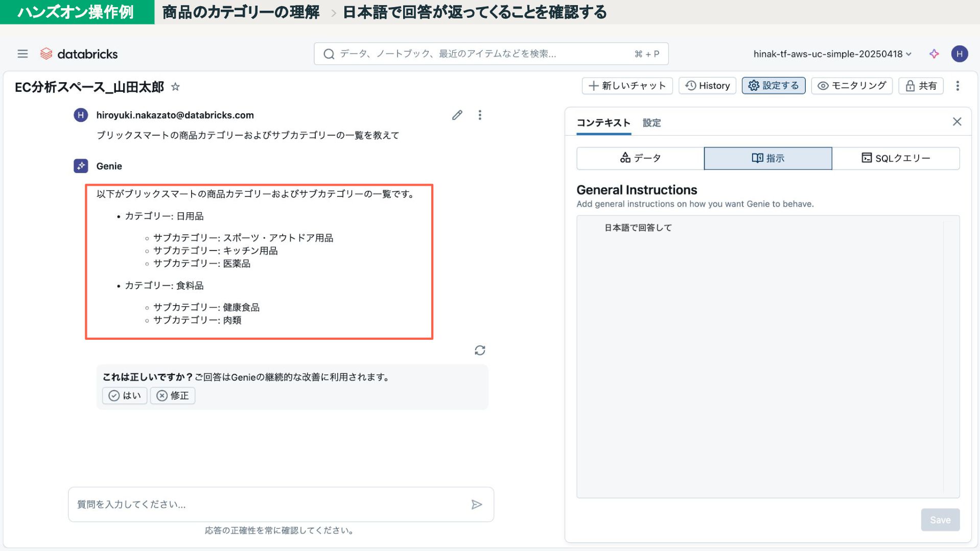
Task: Click the intro line '以下がブリックスマートの…一覧です。'
Action: (x=255, y=194)
